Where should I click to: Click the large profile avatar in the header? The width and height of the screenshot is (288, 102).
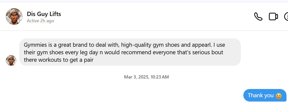(x=14, y=16)
